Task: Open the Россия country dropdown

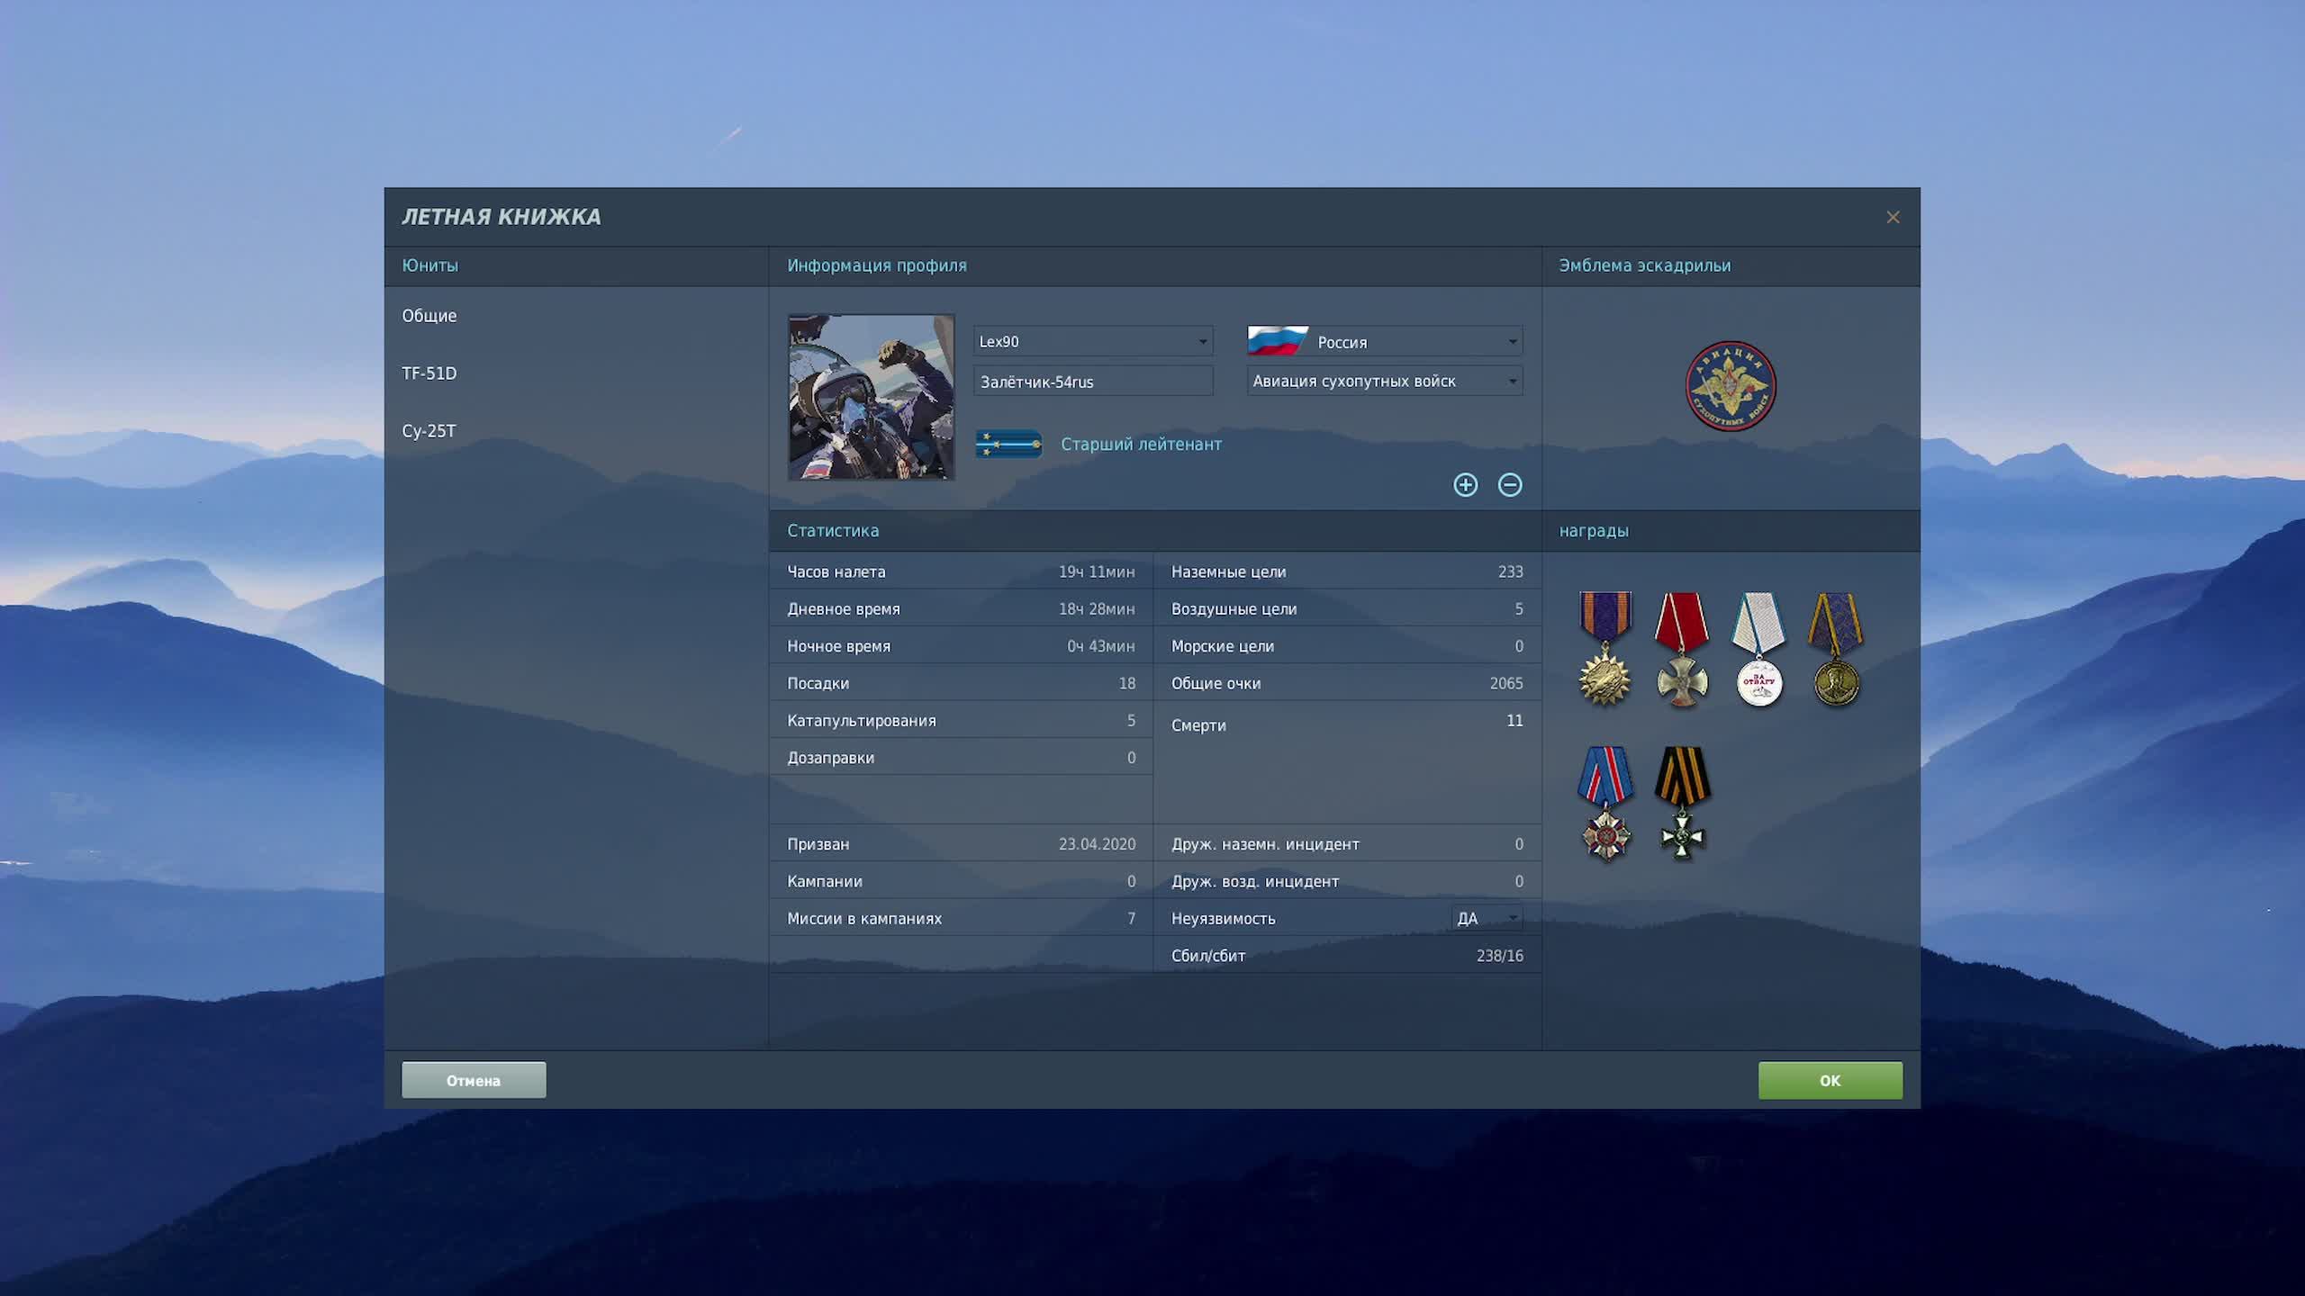Action: 1385,342
